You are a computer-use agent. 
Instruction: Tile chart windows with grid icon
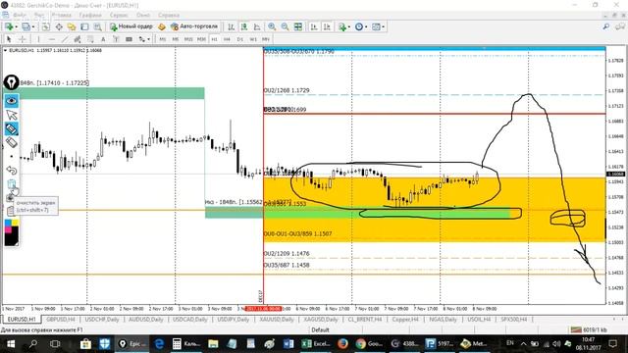(x=298, y=26)
